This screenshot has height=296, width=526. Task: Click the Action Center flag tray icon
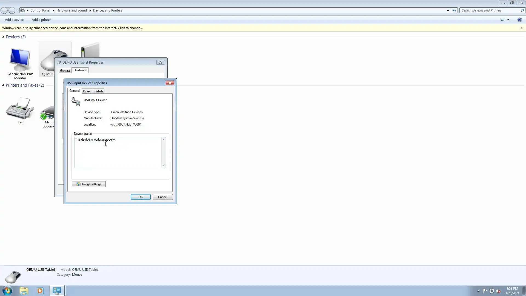(x=485, y=291)
